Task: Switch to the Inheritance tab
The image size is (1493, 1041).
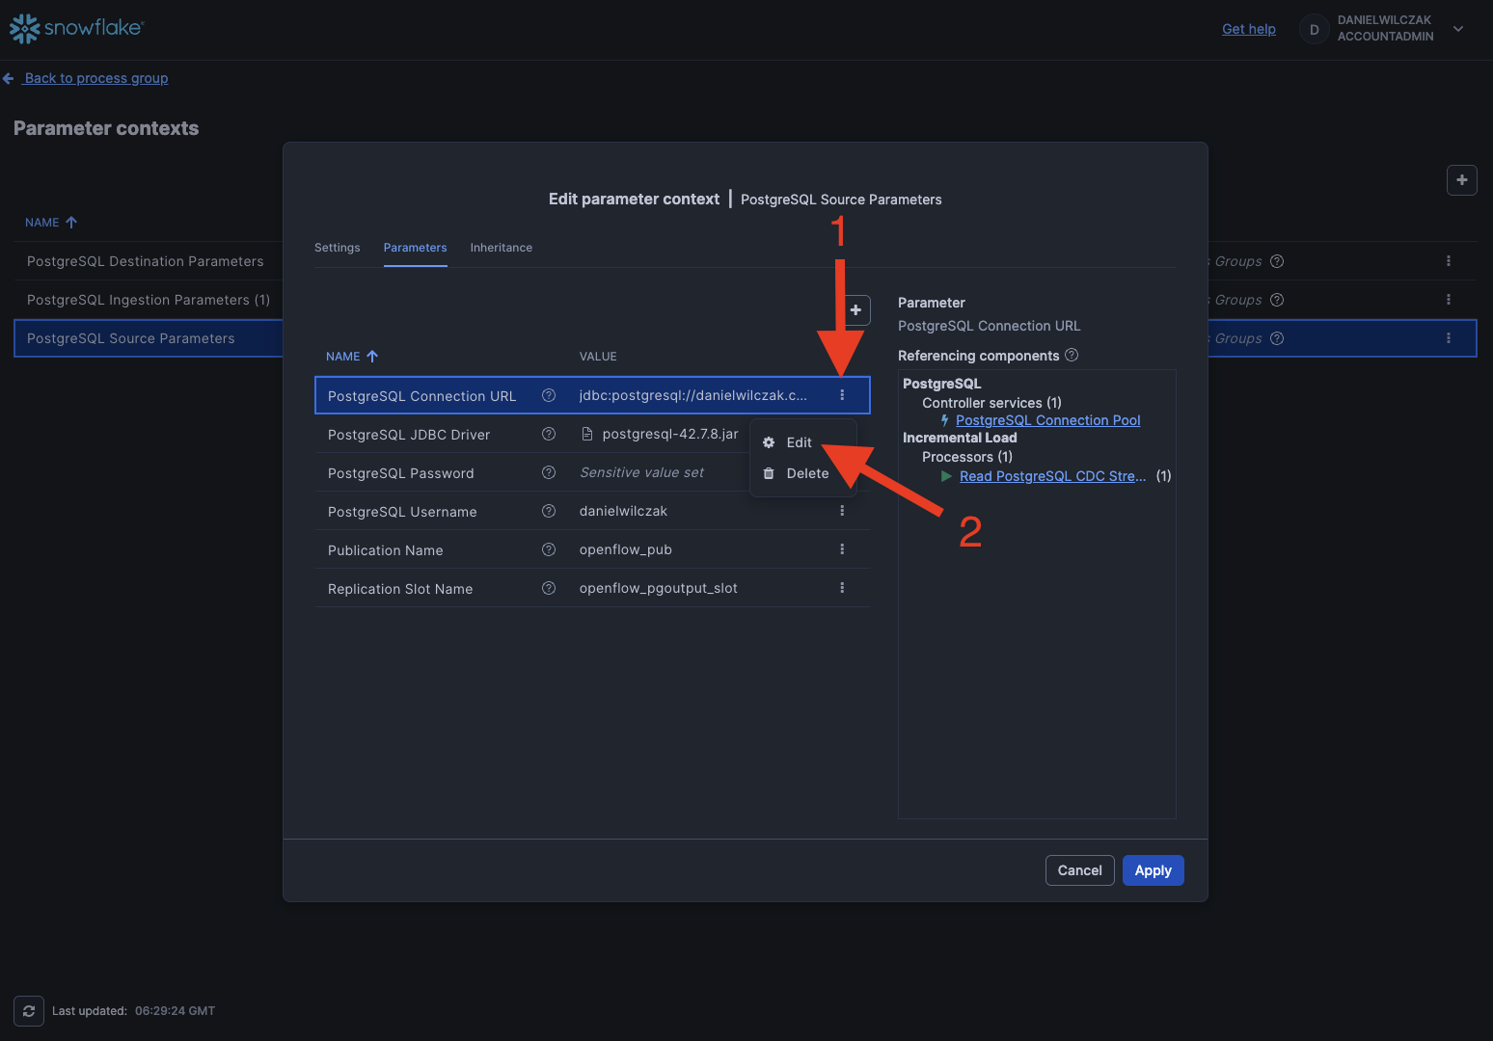Action: click(x=501, y=248)
